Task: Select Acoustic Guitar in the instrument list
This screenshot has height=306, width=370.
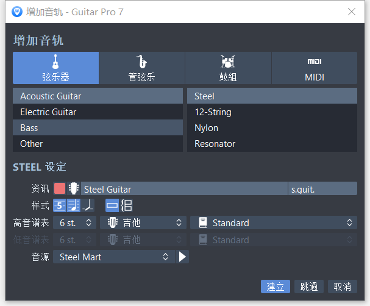Action: pyautogui.click(x=98, y=96)
